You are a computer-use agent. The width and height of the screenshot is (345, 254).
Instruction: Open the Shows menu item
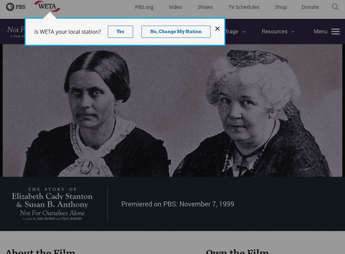pyautogui.click(x=205, y=7)
